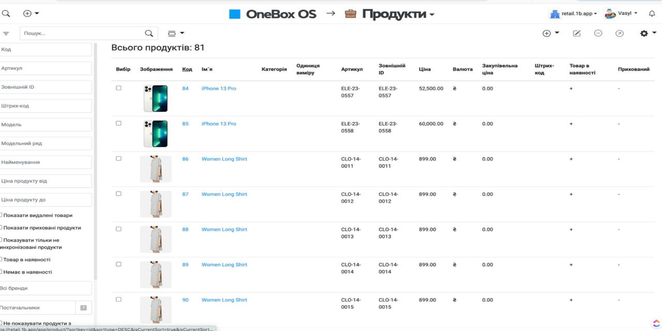Click the bottom-right colorful widget icon

click(x=656, y=323)
